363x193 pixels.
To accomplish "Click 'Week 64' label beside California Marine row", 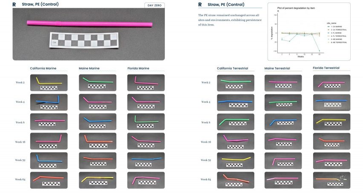I will point(20,179).
